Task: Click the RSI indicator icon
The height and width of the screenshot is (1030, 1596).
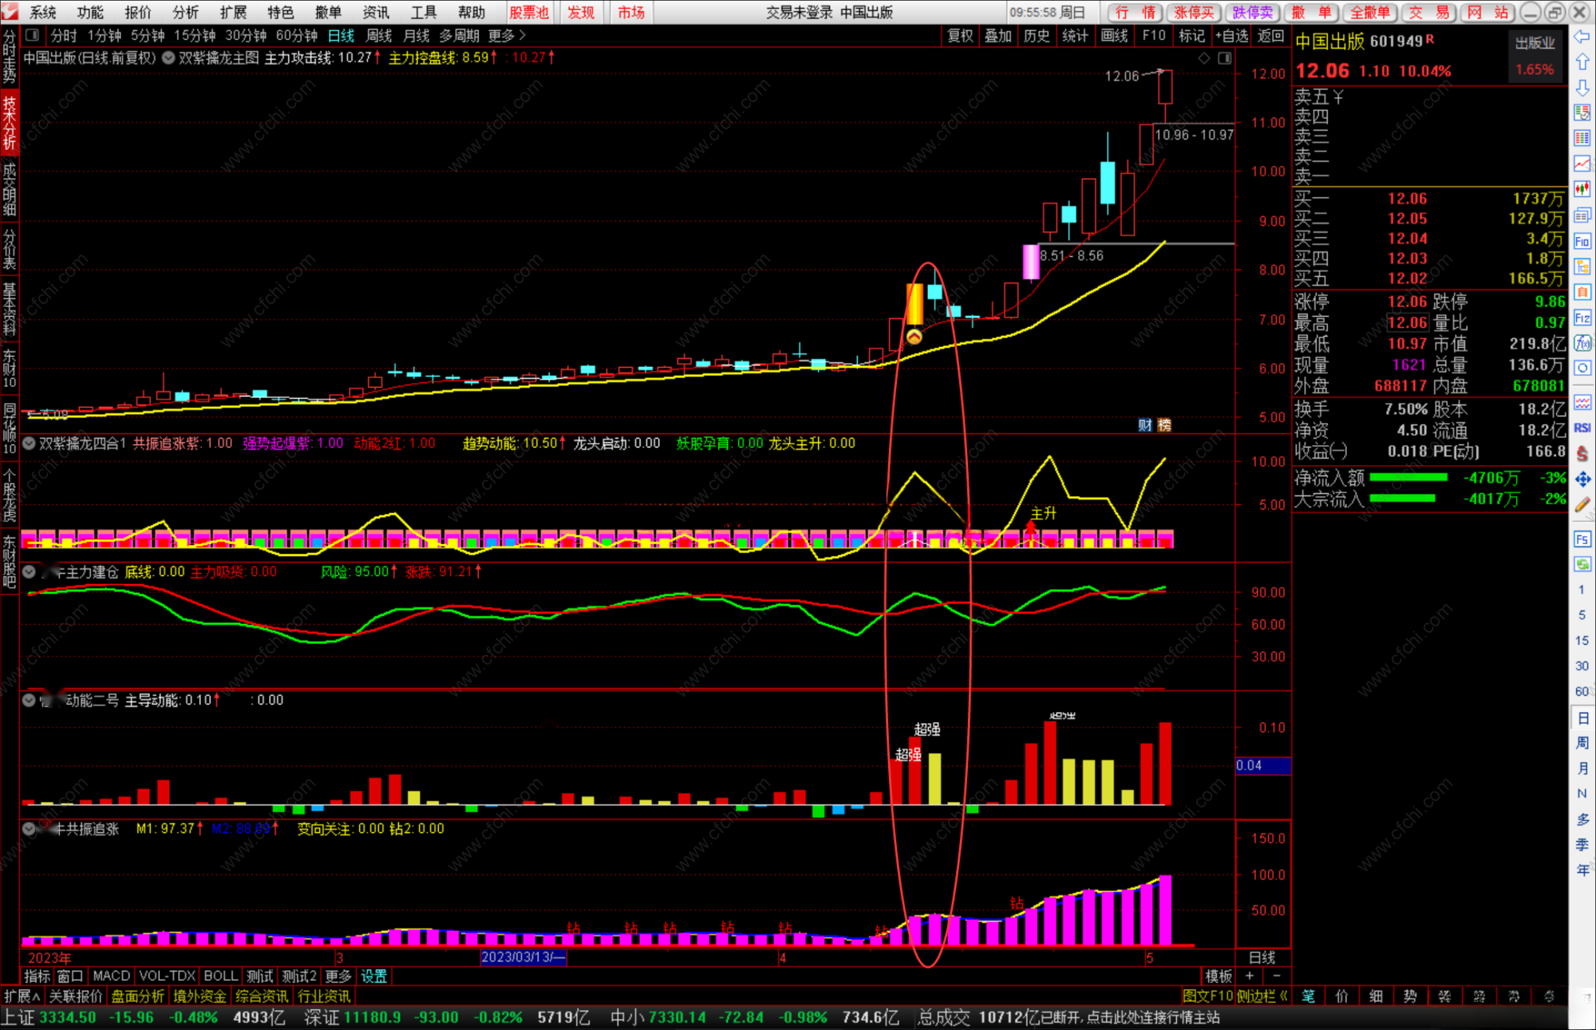Action: (1582, 428)
